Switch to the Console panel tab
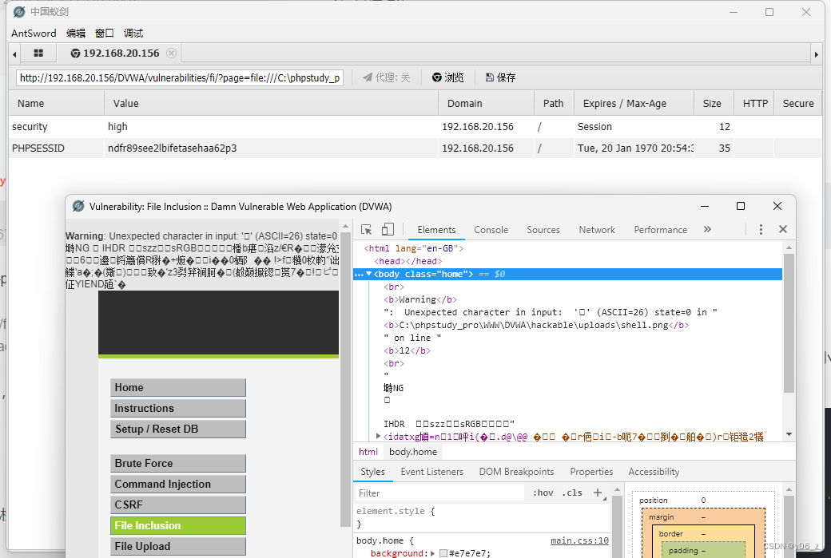The height and width of the screenshot is (558, 831). click(491, 230)
